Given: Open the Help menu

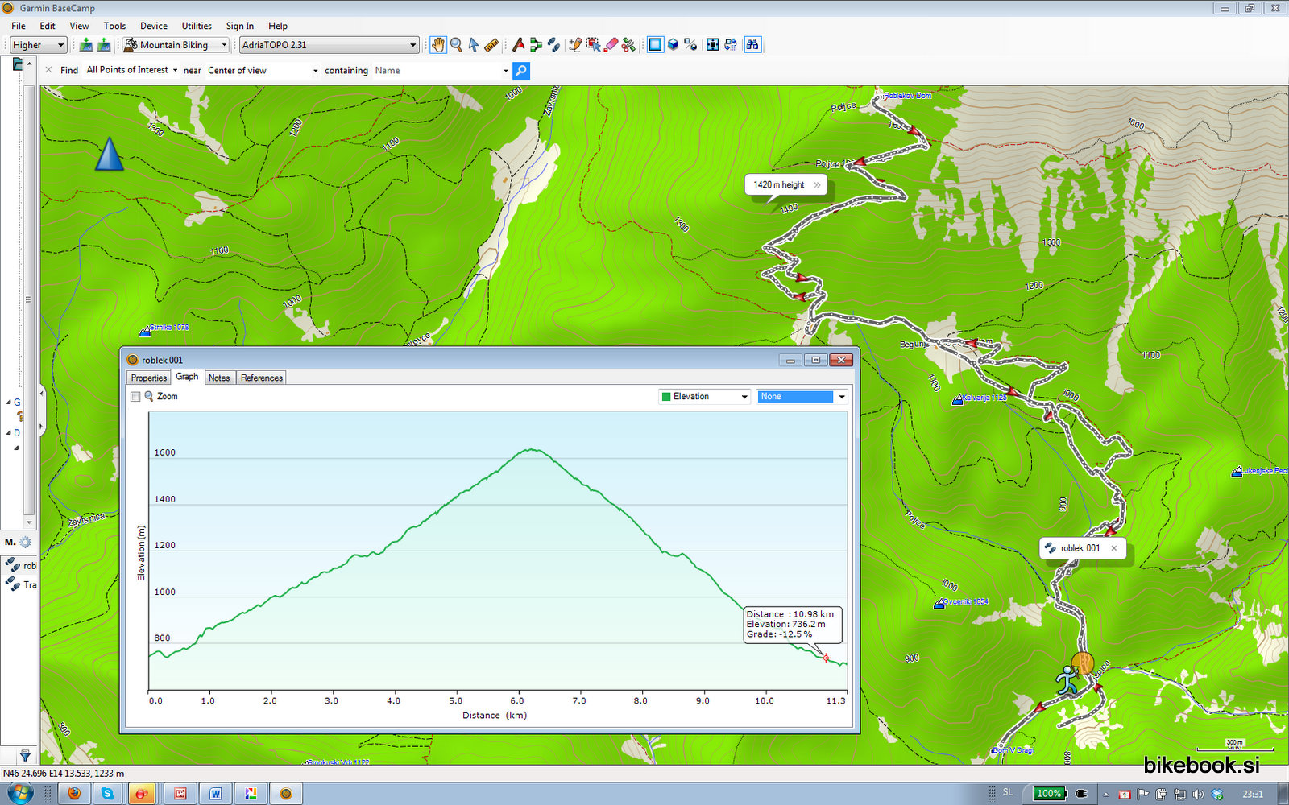Looking at the screenshot, I should coord(278,26).
